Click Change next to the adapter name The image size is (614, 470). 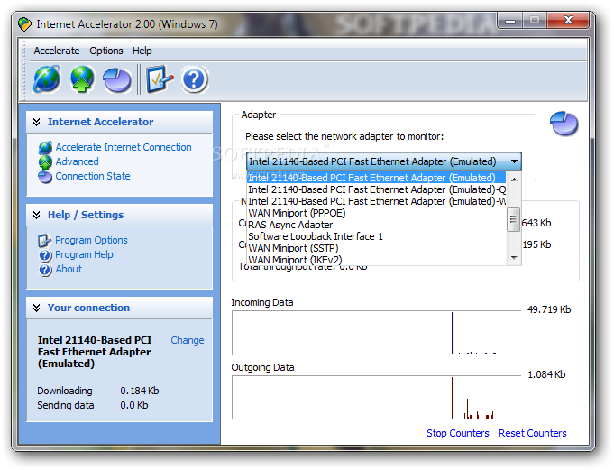click(x=188, y=340)
